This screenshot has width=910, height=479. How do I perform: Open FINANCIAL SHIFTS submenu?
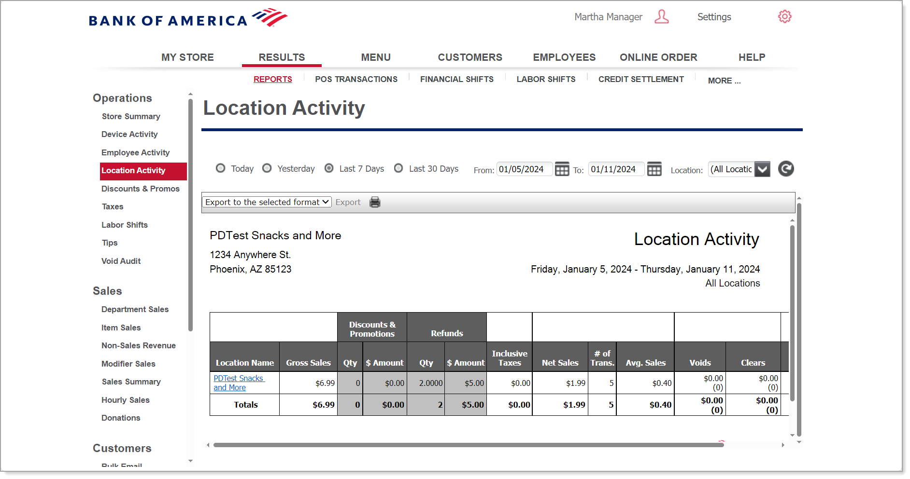[x=457, y=79]
